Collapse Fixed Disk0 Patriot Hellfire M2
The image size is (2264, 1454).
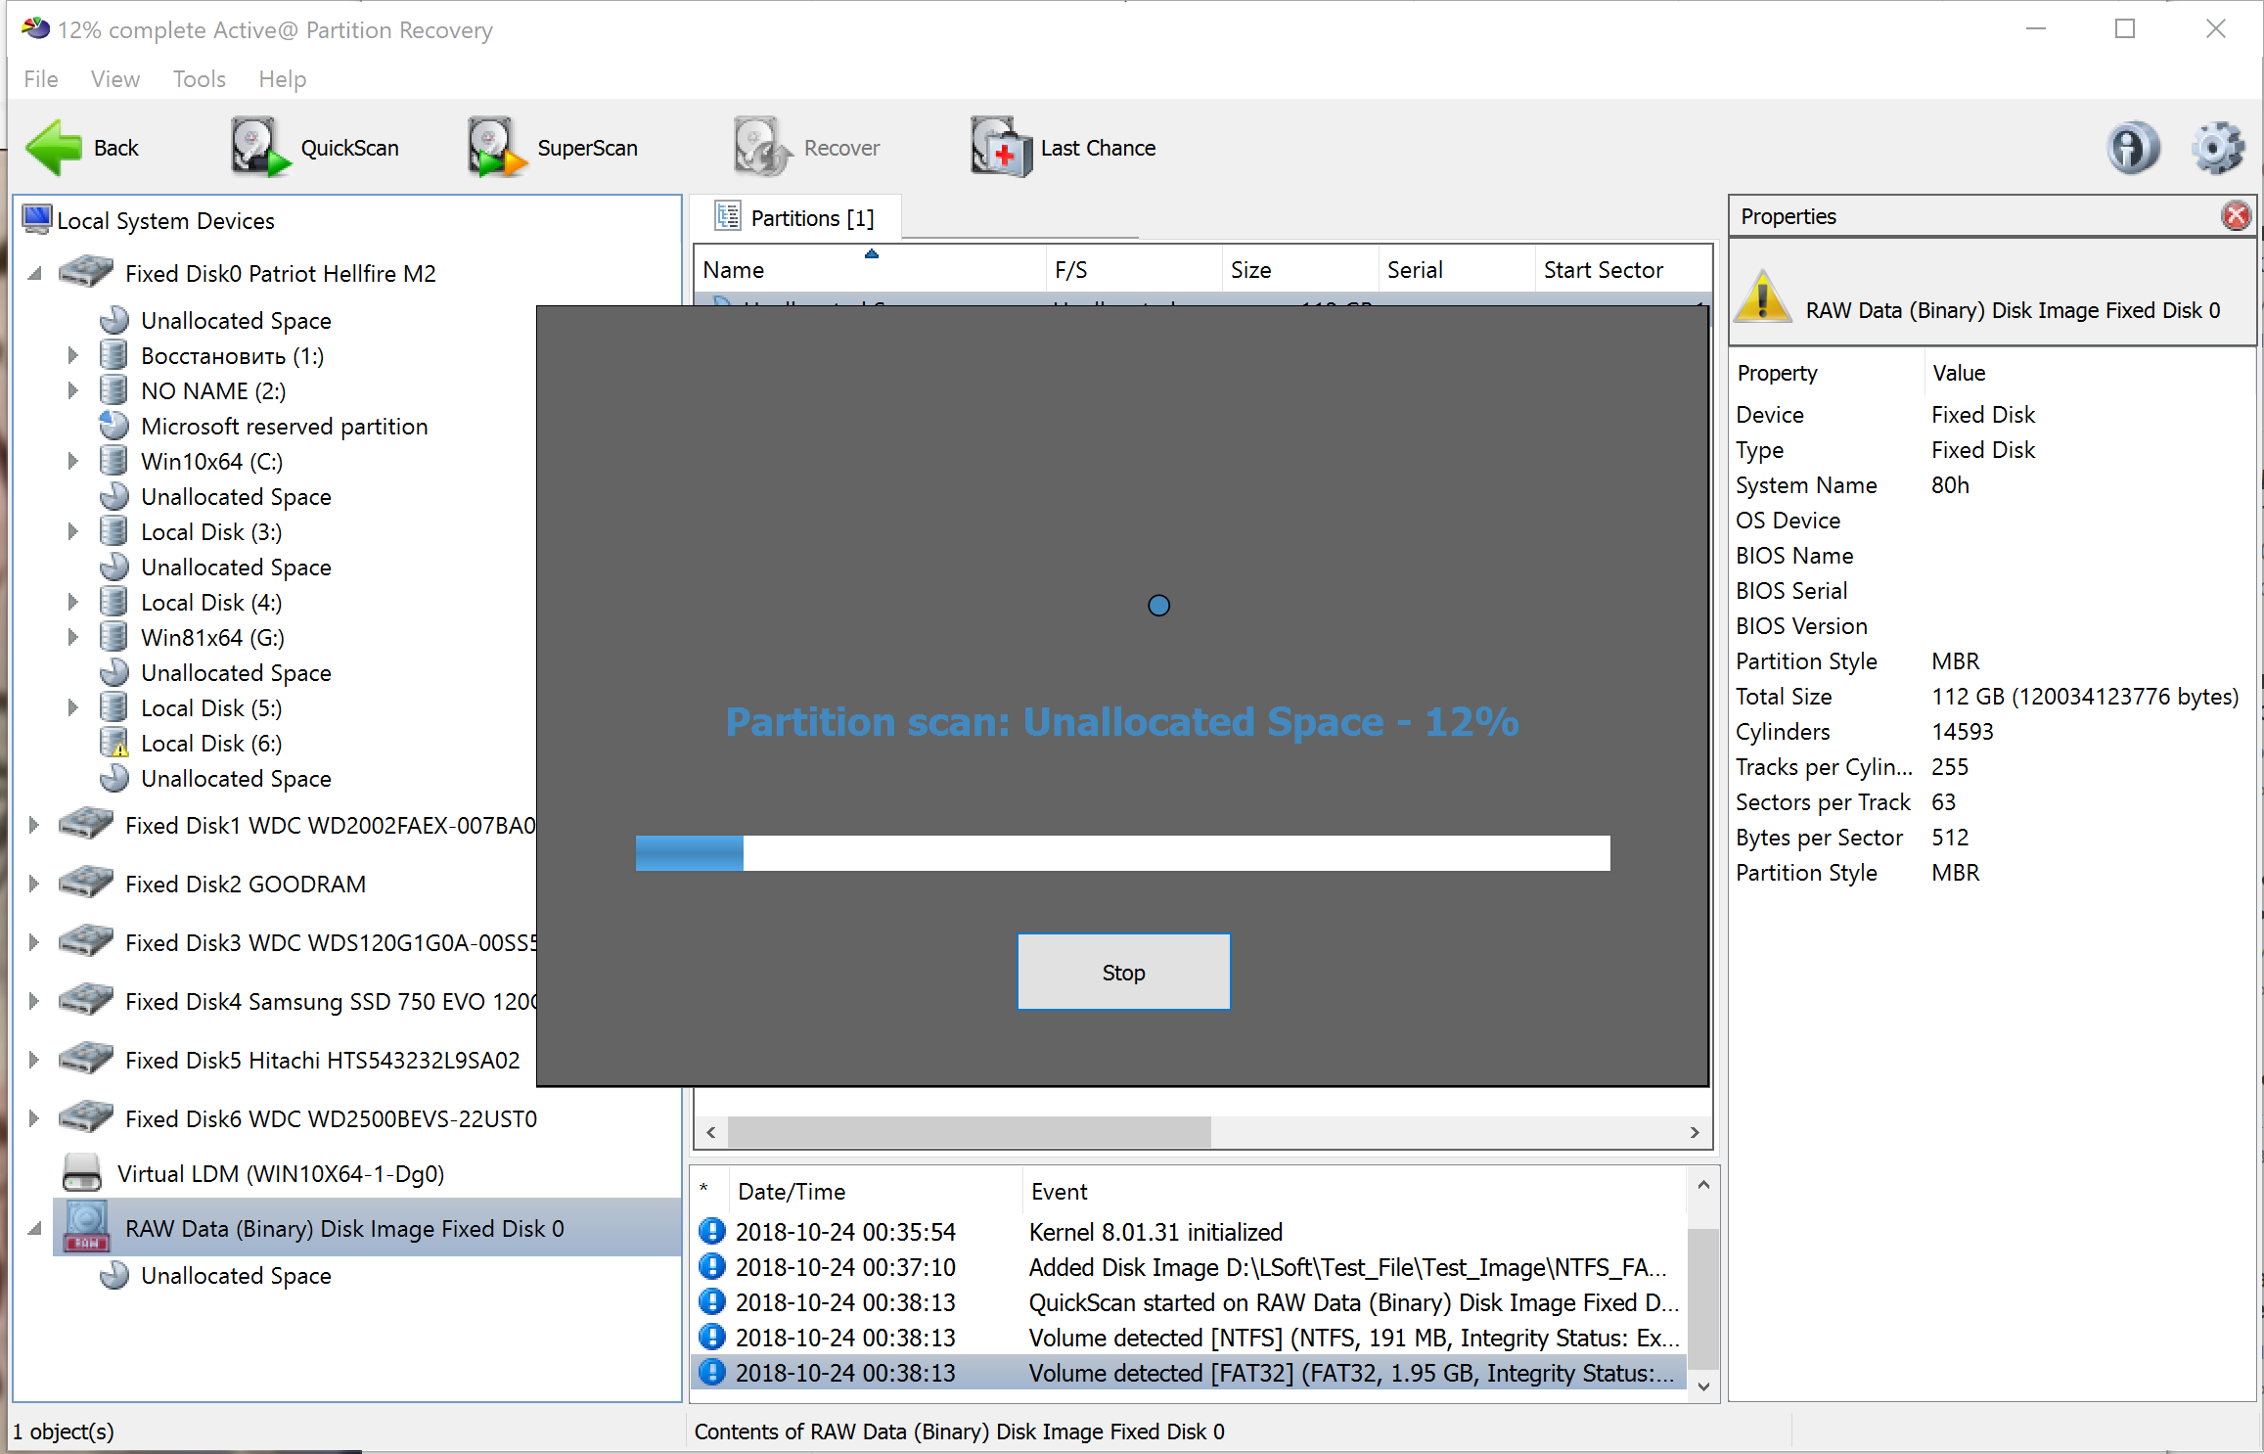pos(35,274)
